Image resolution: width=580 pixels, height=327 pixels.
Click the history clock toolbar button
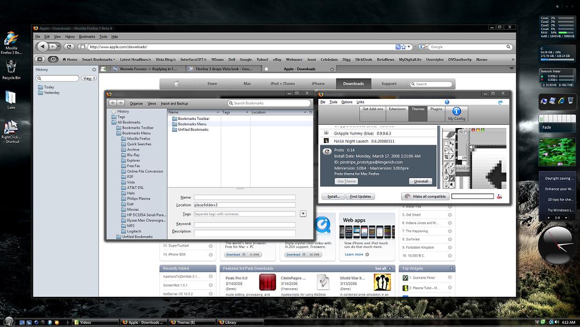click(53, 60)
